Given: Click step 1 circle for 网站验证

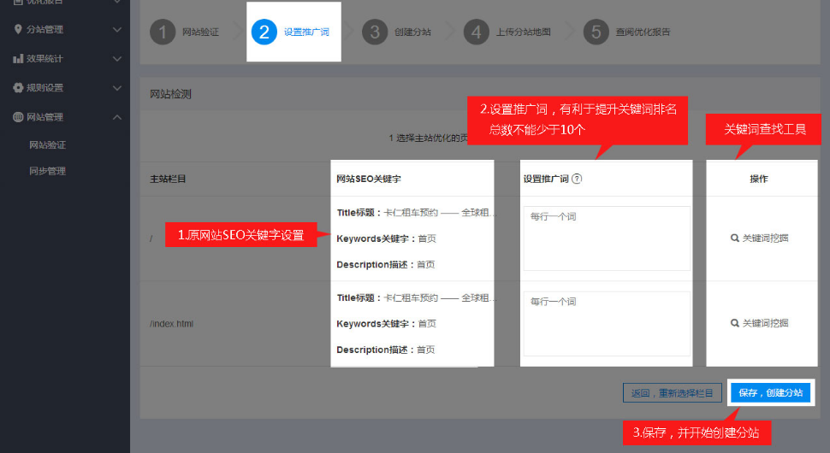Looking at the screenshot, I should click(163, 32).
